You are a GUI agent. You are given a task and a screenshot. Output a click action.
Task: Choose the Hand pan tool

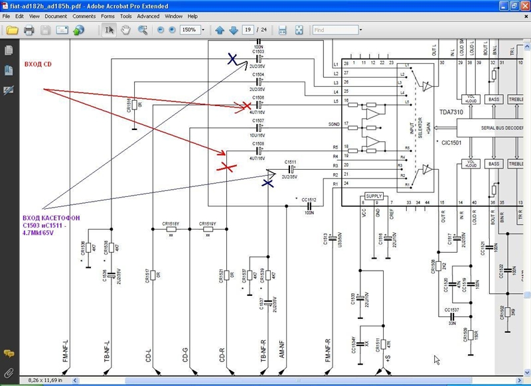pyautogui.click(x=126, y=30)
